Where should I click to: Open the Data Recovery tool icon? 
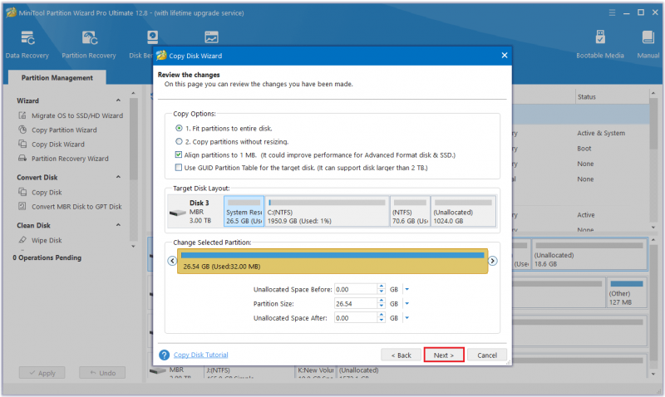pyautogui.click(x=27, y=39)
